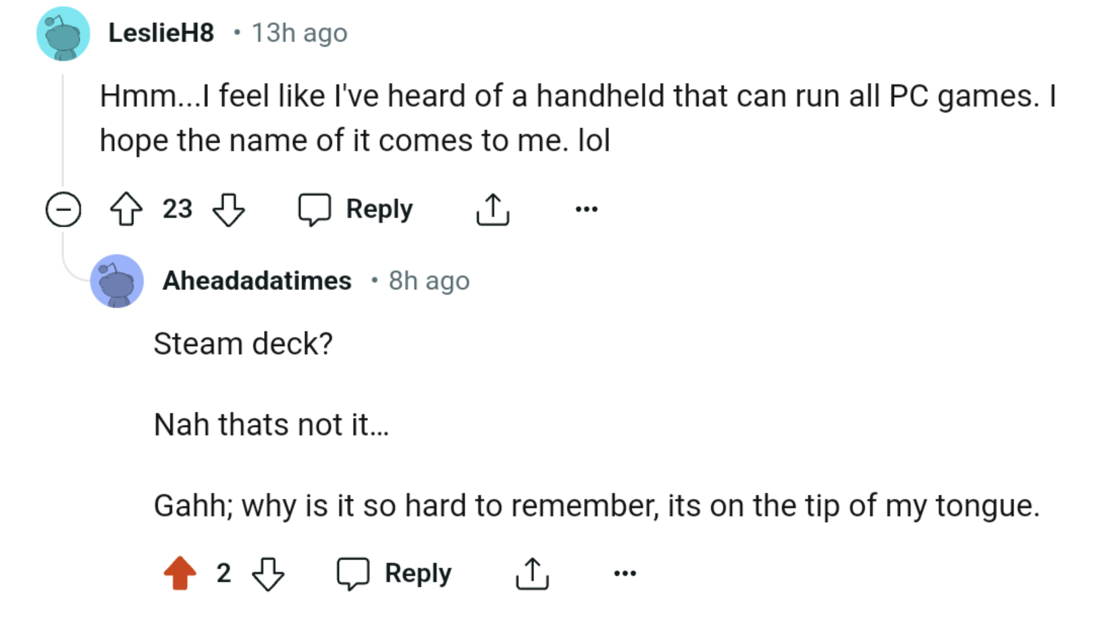This screenshot has height=634, width=1110.
Task: Click Aheadadatimes' avatar
Action: [117, 281]
